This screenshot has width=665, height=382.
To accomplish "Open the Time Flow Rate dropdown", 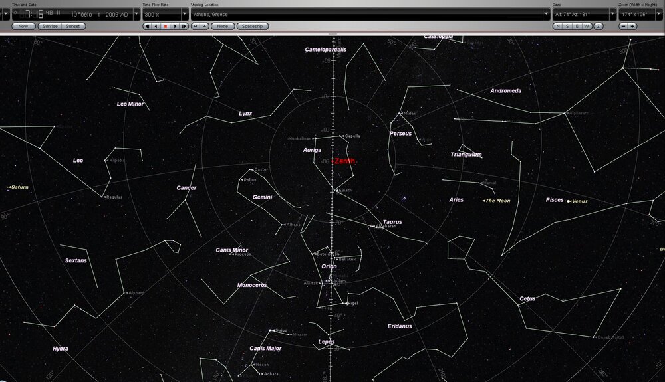I will (184, 14).
